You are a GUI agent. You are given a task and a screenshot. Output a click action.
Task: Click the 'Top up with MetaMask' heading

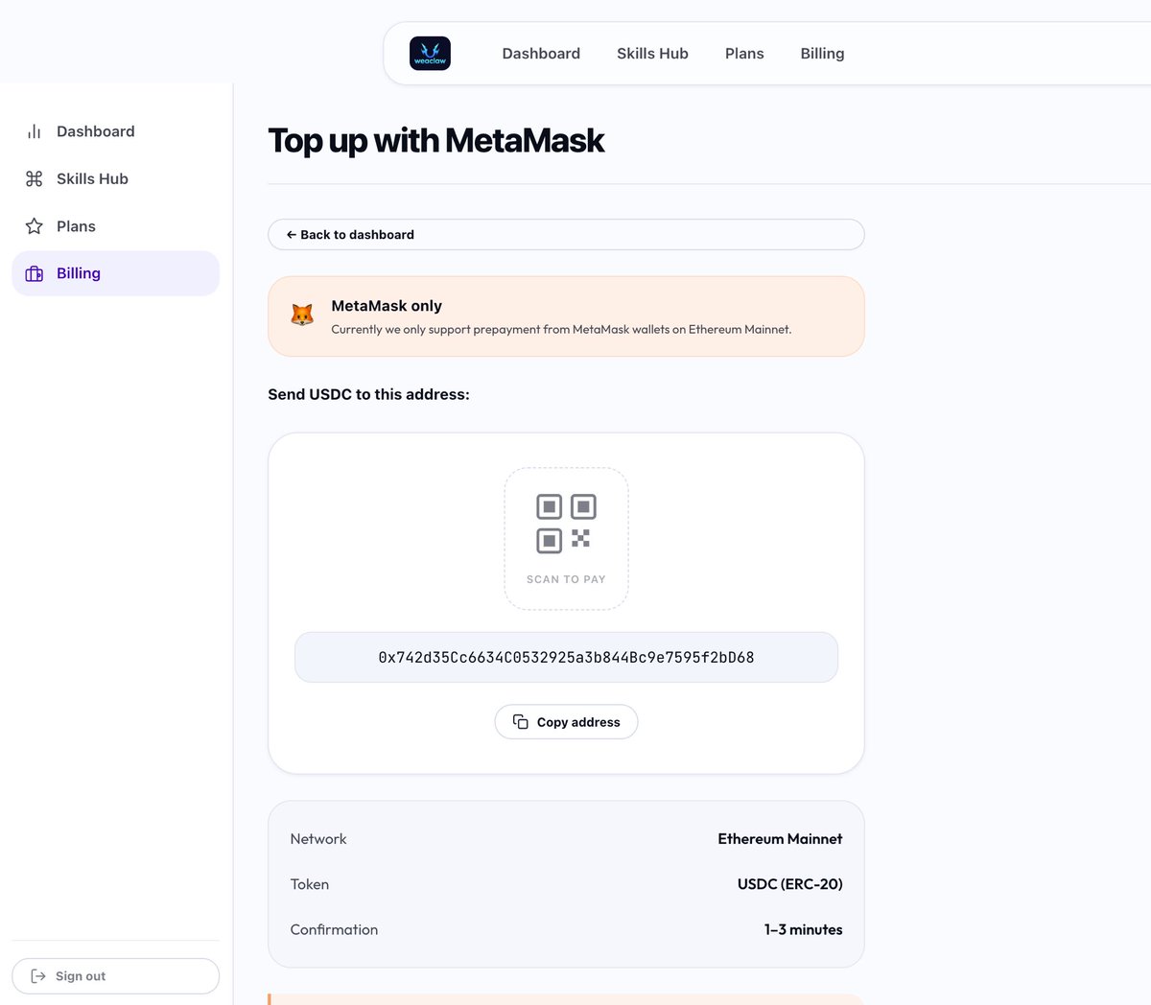[436, 141]
